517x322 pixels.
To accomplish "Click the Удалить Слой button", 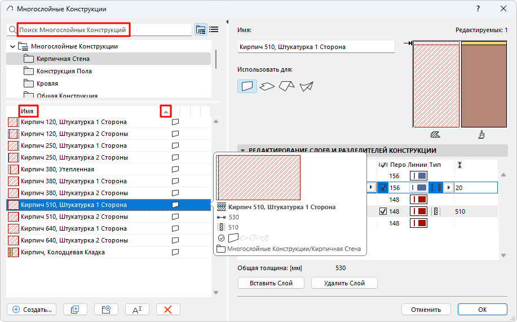I will pyautogui.click(x=344, y=283).
